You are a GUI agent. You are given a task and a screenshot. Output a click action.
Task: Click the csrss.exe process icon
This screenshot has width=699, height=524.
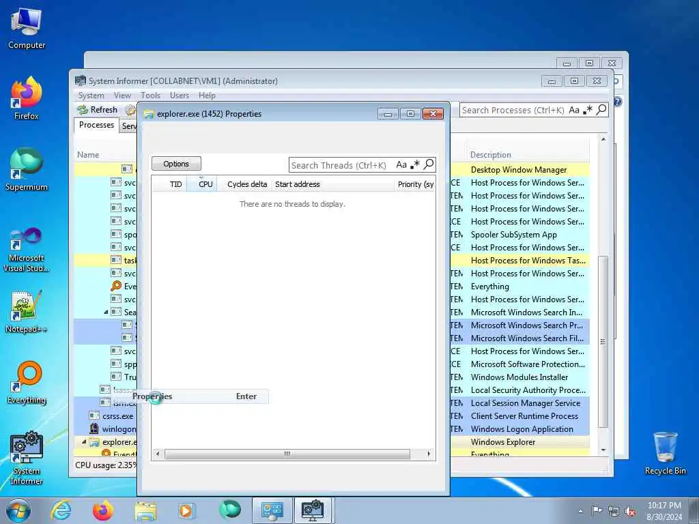point(94,416)
